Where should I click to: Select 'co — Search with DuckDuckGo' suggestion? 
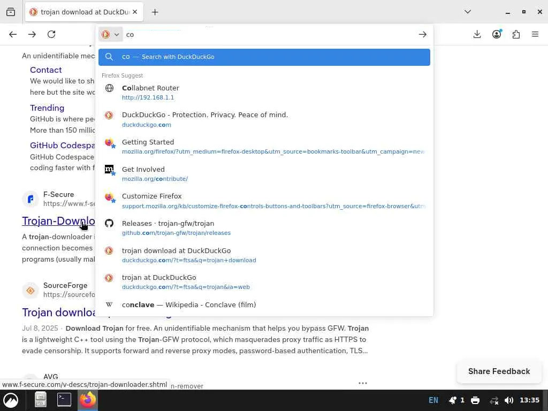point(264,57)
